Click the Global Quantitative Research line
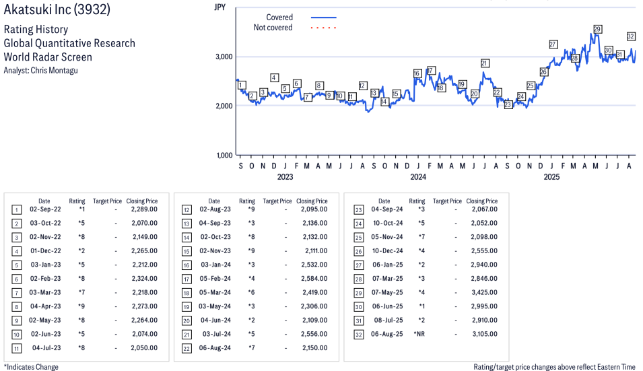The height and width of the screenshot is (371, 643). coord(69,43)
